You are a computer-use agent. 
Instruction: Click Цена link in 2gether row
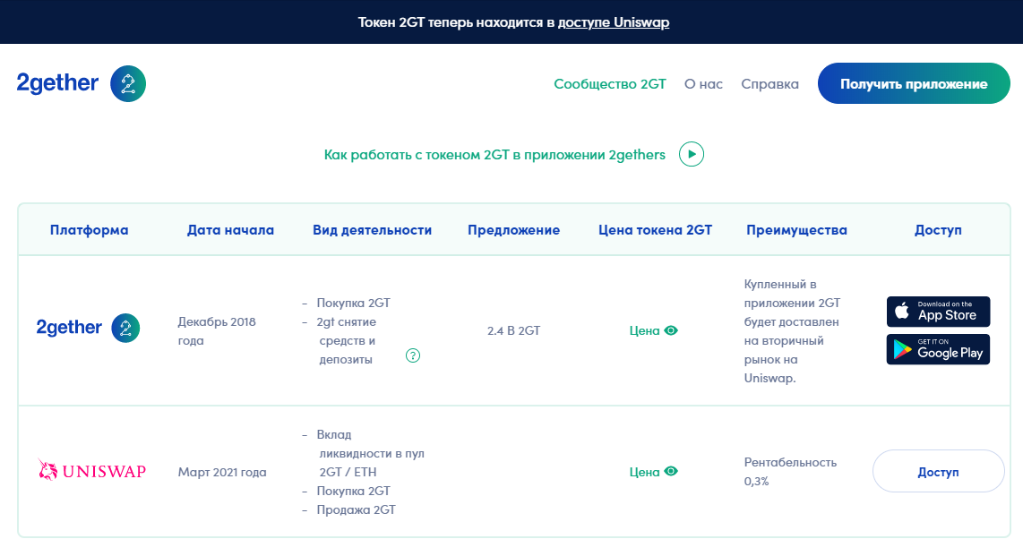tap(645, 330)
